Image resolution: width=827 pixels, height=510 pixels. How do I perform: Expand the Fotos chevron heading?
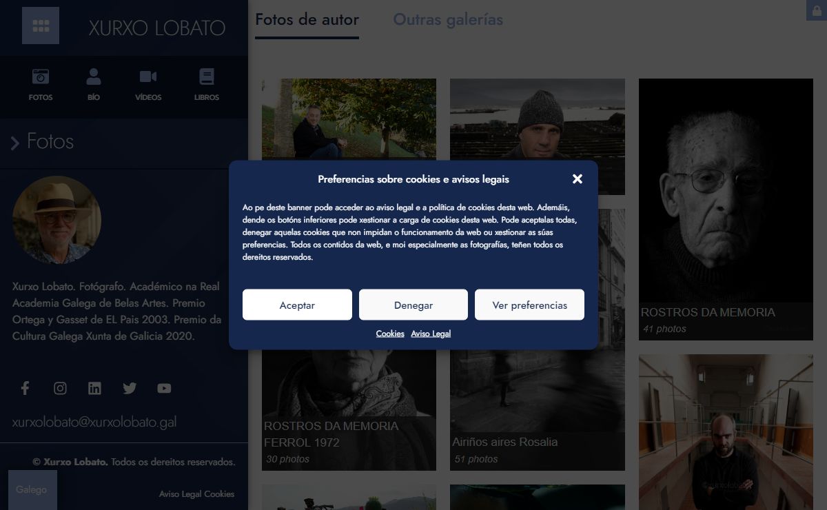(x=15, y=143)
